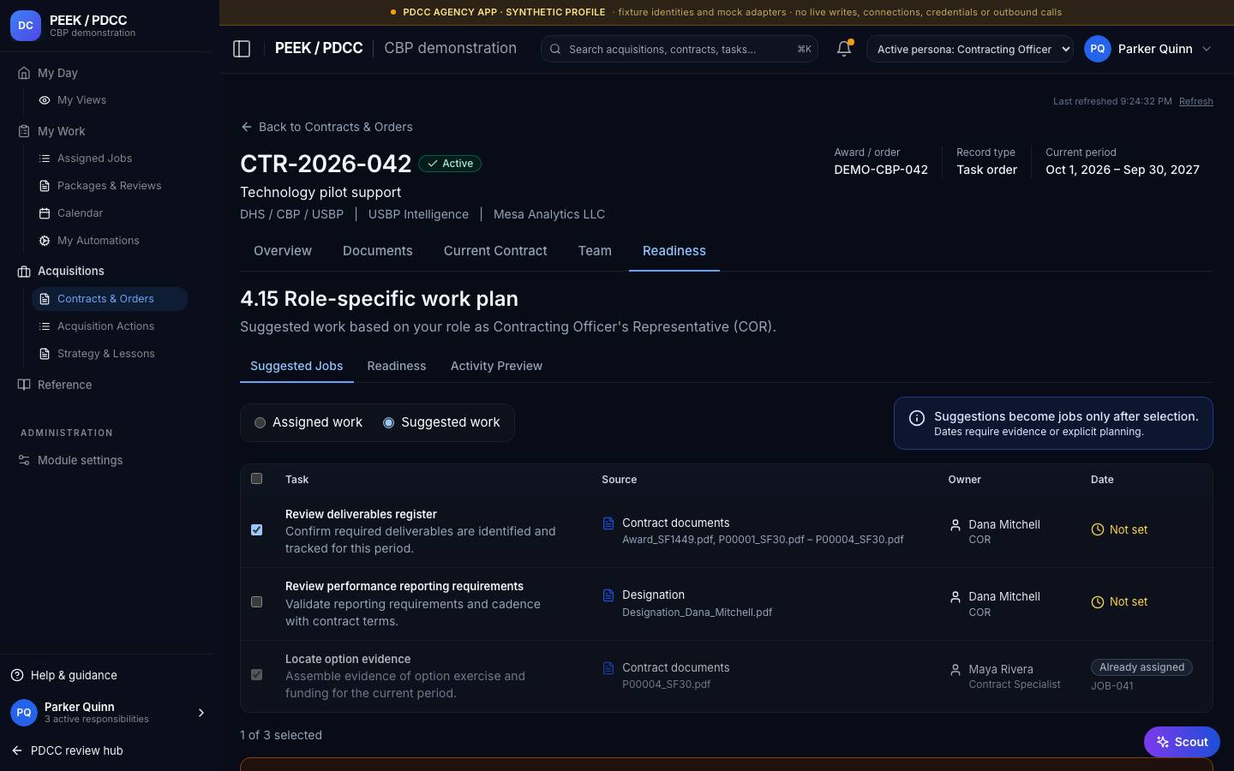The width and height of the screenshot is (1234, 771).
Task: Switch to the Overview tab
Action: pos(283,251)
